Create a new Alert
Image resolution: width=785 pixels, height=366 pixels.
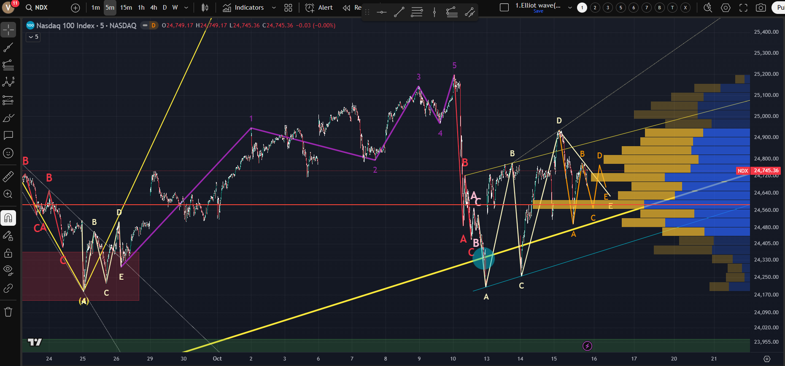pos(319,8)
